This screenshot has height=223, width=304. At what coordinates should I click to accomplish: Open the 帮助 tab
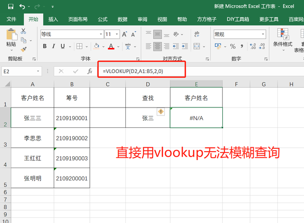[x=182, y=19]
